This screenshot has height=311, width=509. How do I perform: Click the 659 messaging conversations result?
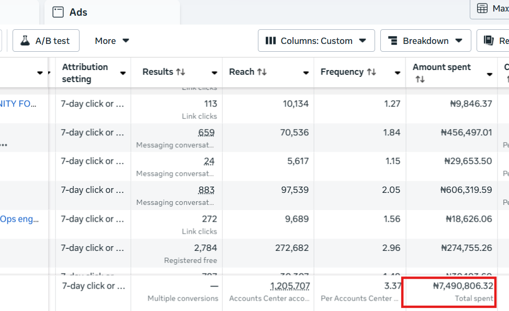206,133
